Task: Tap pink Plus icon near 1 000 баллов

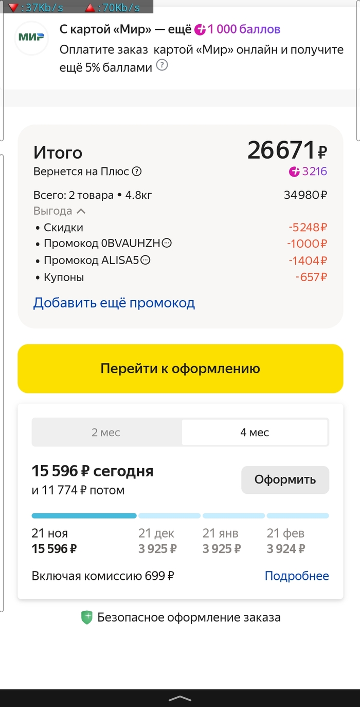Action: (x=200, y=29)
